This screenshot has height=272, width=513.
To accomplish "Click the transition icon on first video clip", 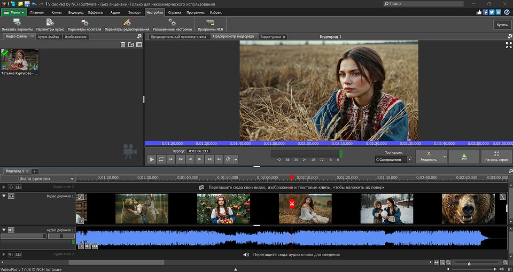I will [81, 197].
